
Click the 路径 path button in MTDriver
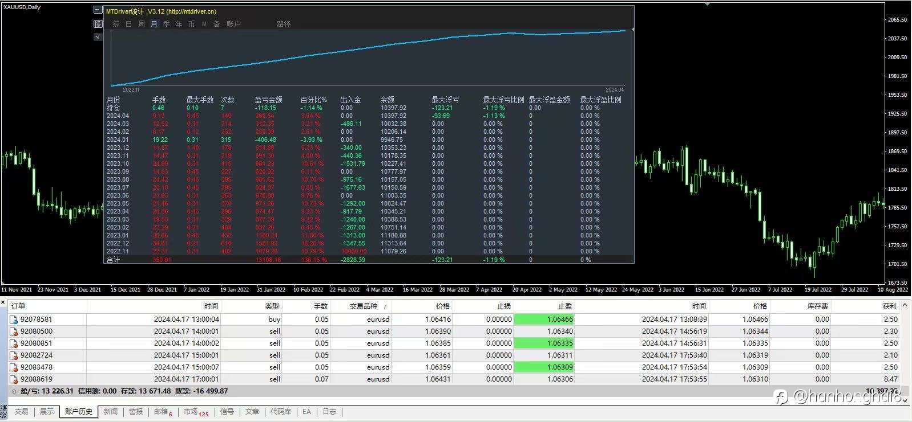coord(284,24)
